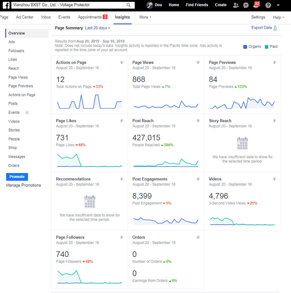The width and height of the screenshot is (291, 293).
Task: Click info icon on Orders card
Action: (x=198, y=237)
